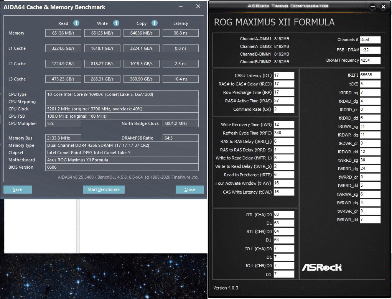The width and height of the screenshot is (392, 299).
Task: Click the RTL (CHA) D0 field showing 63
Action: pos(284,215)
